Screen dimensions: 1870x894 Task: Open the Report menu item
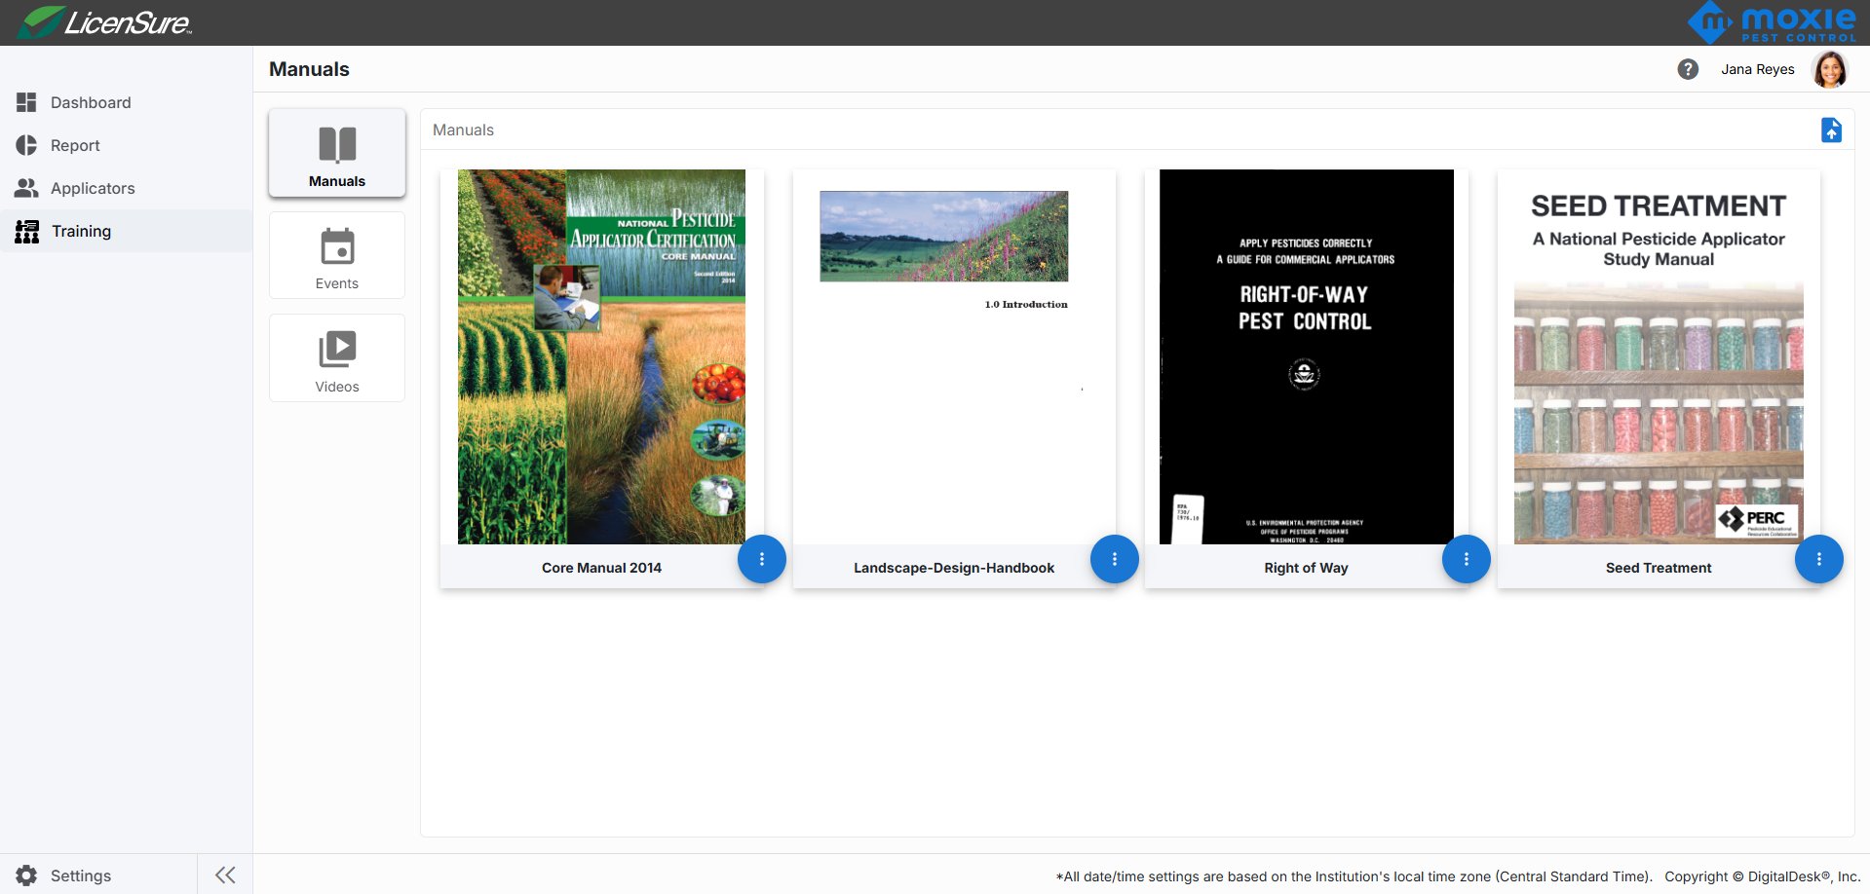75,145
